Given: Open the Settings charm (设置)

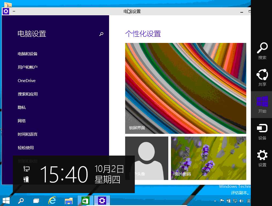Looking at the screenshot, I should click(x=262, y=158).
